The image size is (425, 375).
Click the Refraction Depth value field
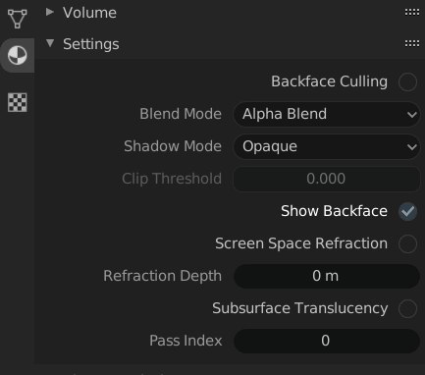click(327, 276)
